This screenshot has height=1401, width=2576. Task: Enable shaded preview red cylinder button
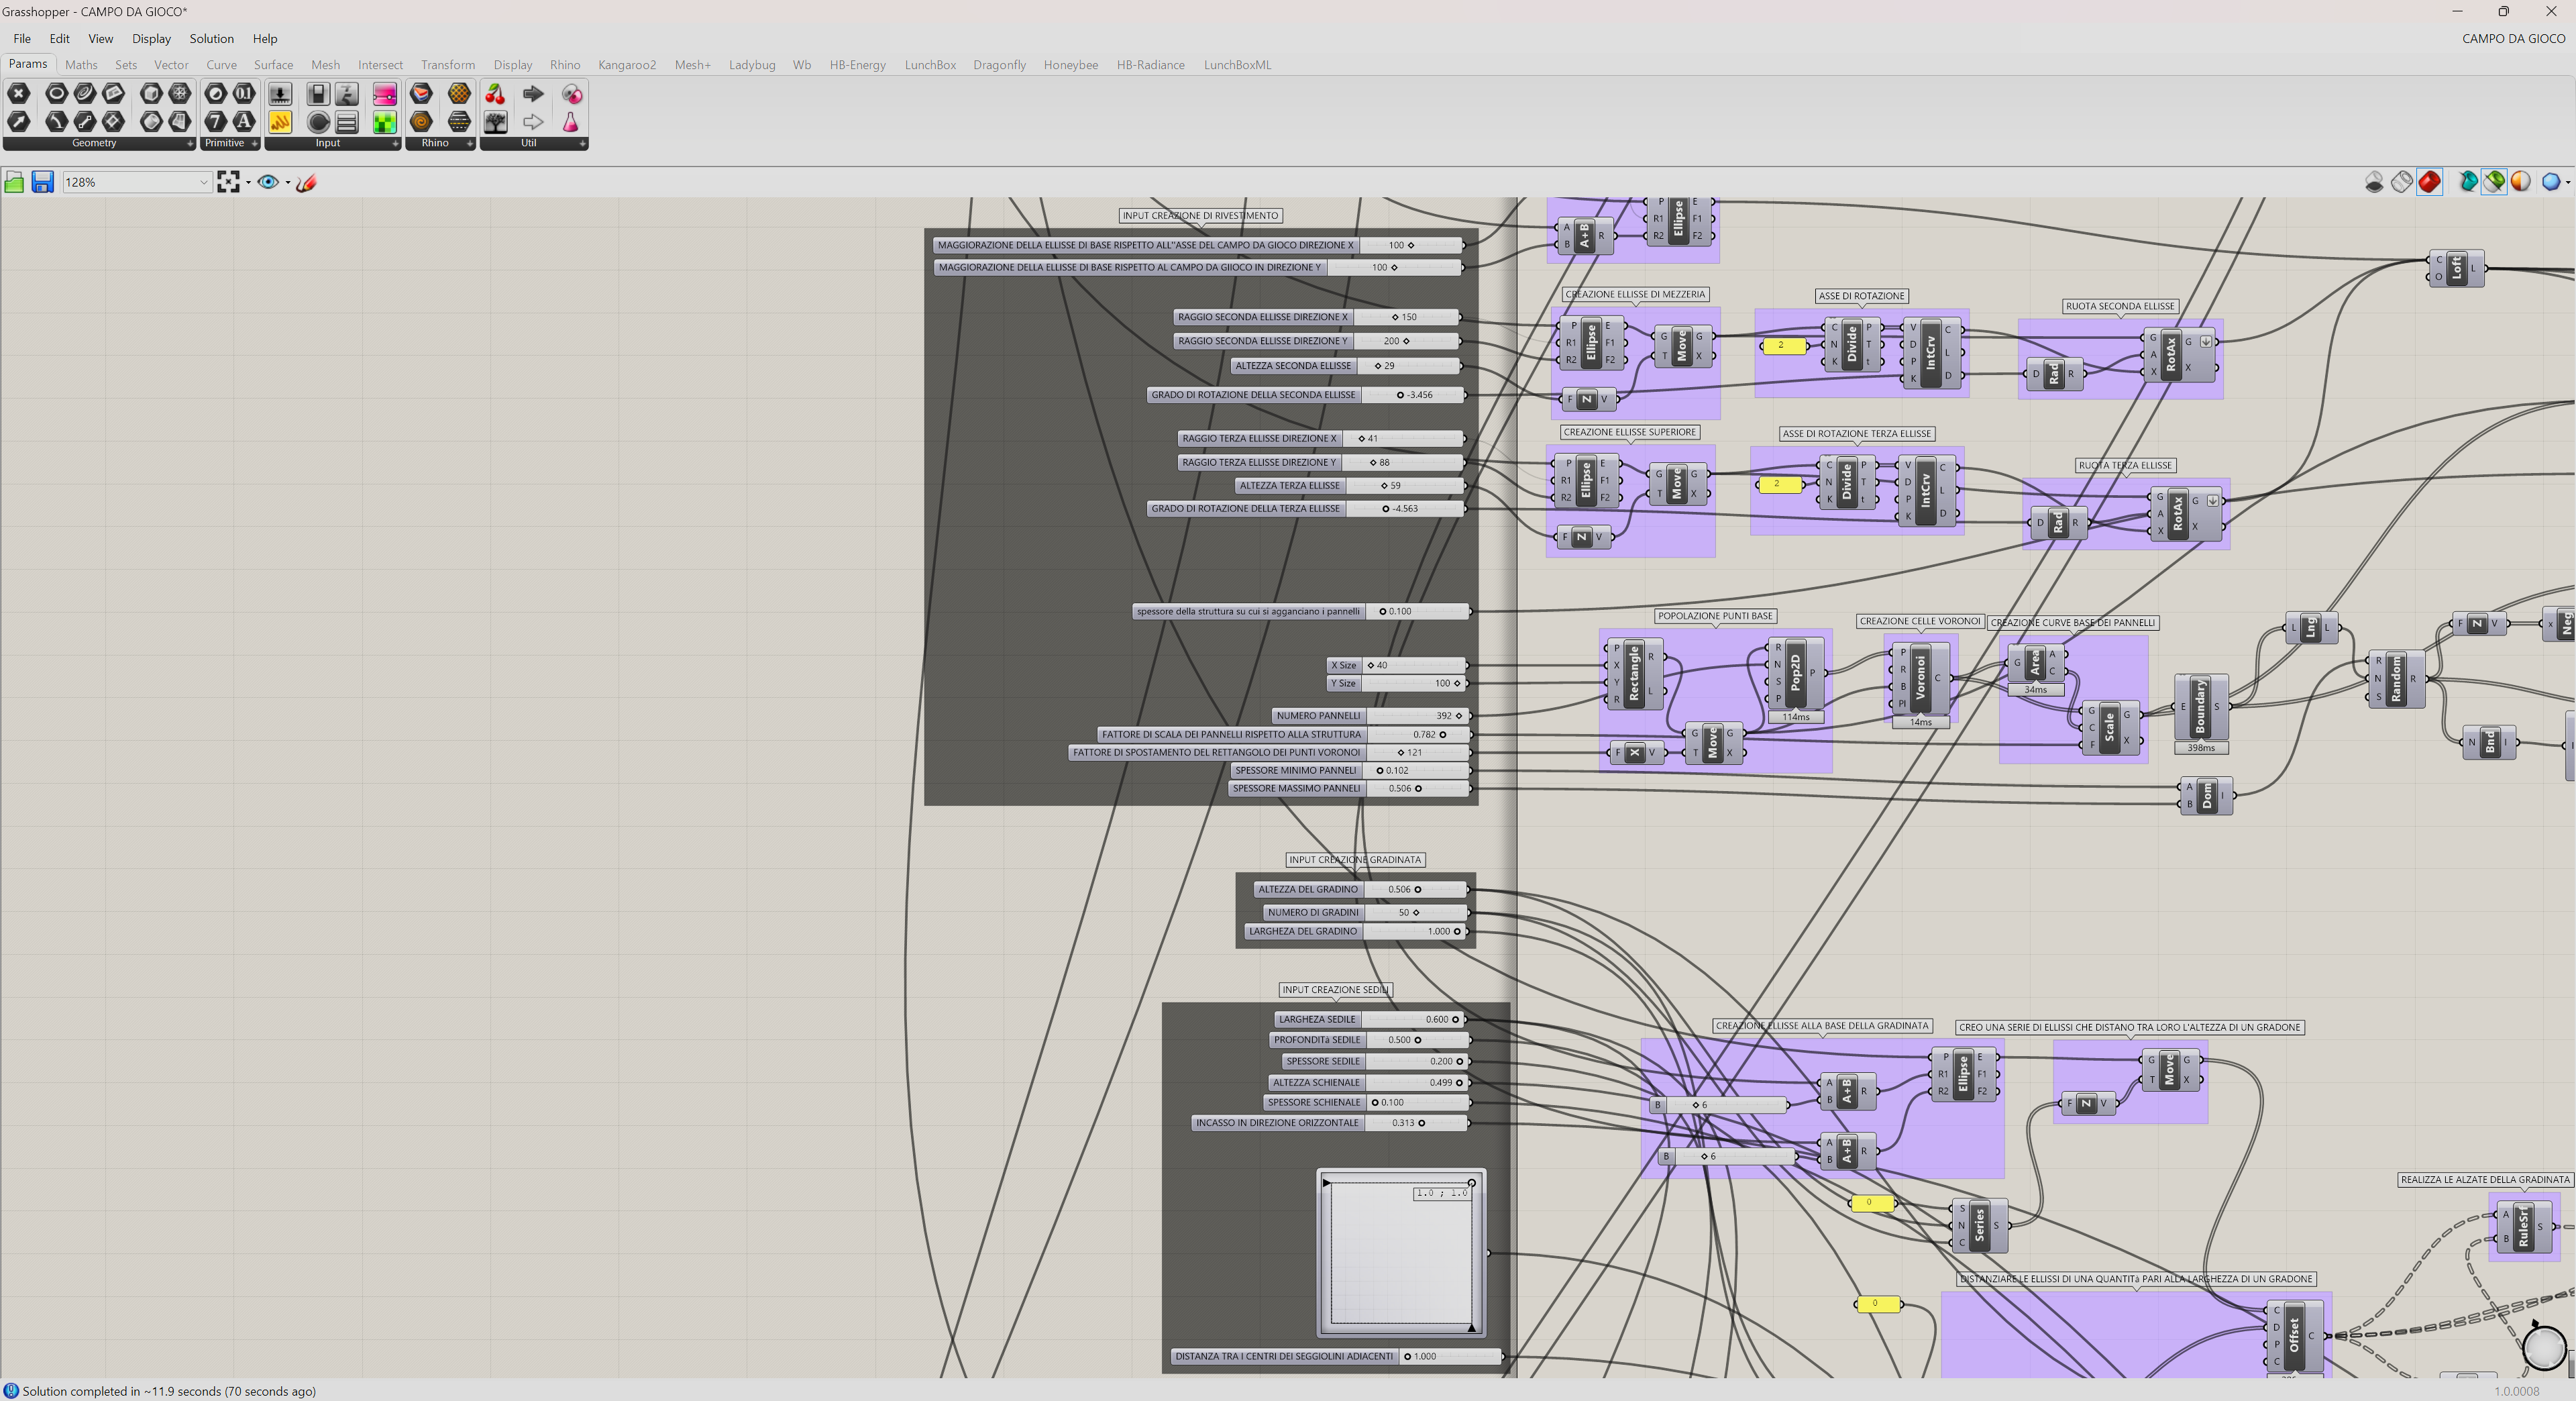(x=2429, y=182)
